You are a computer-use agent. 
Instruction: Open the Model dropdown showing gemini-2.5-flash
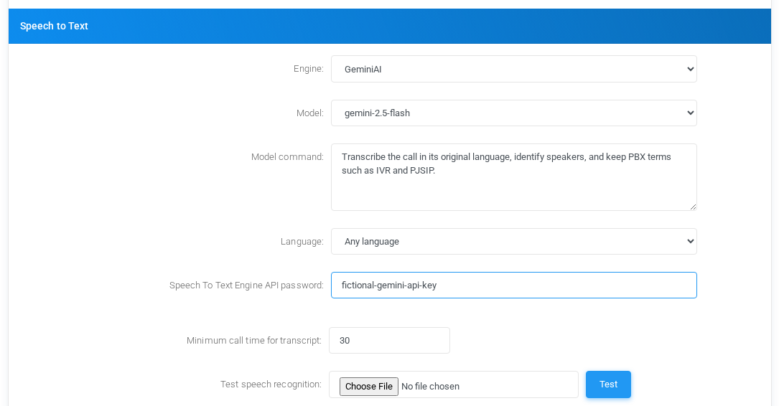[513, 113]
